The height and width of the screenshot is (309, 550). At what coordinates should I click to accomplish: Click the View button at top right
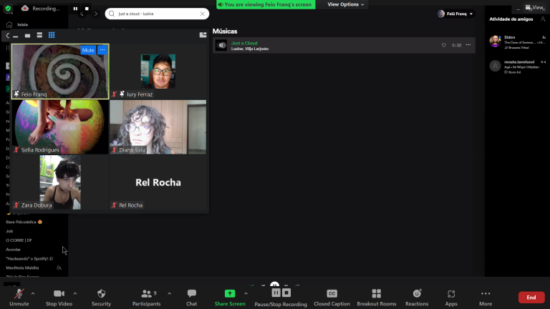pos(534,7)
